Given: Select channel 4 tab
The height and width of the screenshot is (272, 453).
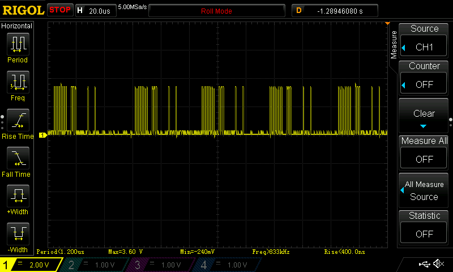Looking at the screenshot, I should (228, 265).
